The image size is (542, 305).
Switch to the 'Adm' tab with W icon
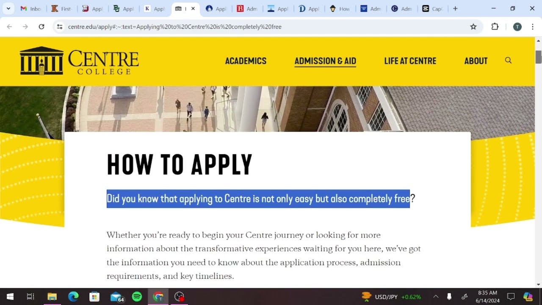click(x=371, y=8)
